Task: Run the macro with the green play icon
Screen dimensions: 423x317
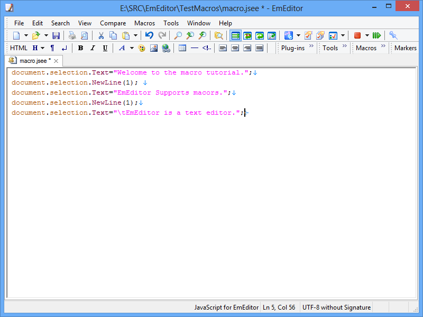Action: [x=376, y=35]
